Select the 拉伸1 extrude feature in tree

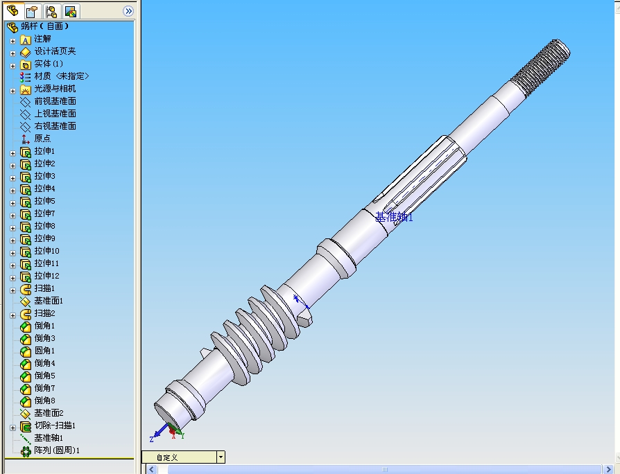pyautogui.click(x=43, y=151)
